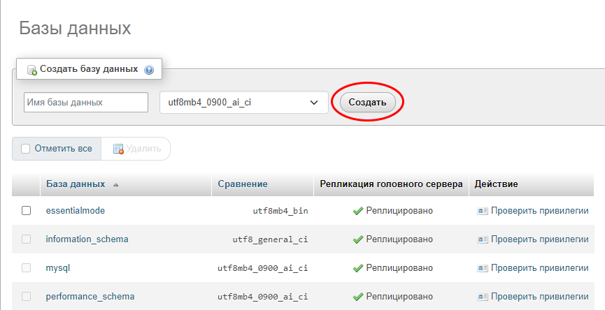Viewport: 605px width, 310px height.
Task: Sort by the База данных column header
Action: coord(76,184)
